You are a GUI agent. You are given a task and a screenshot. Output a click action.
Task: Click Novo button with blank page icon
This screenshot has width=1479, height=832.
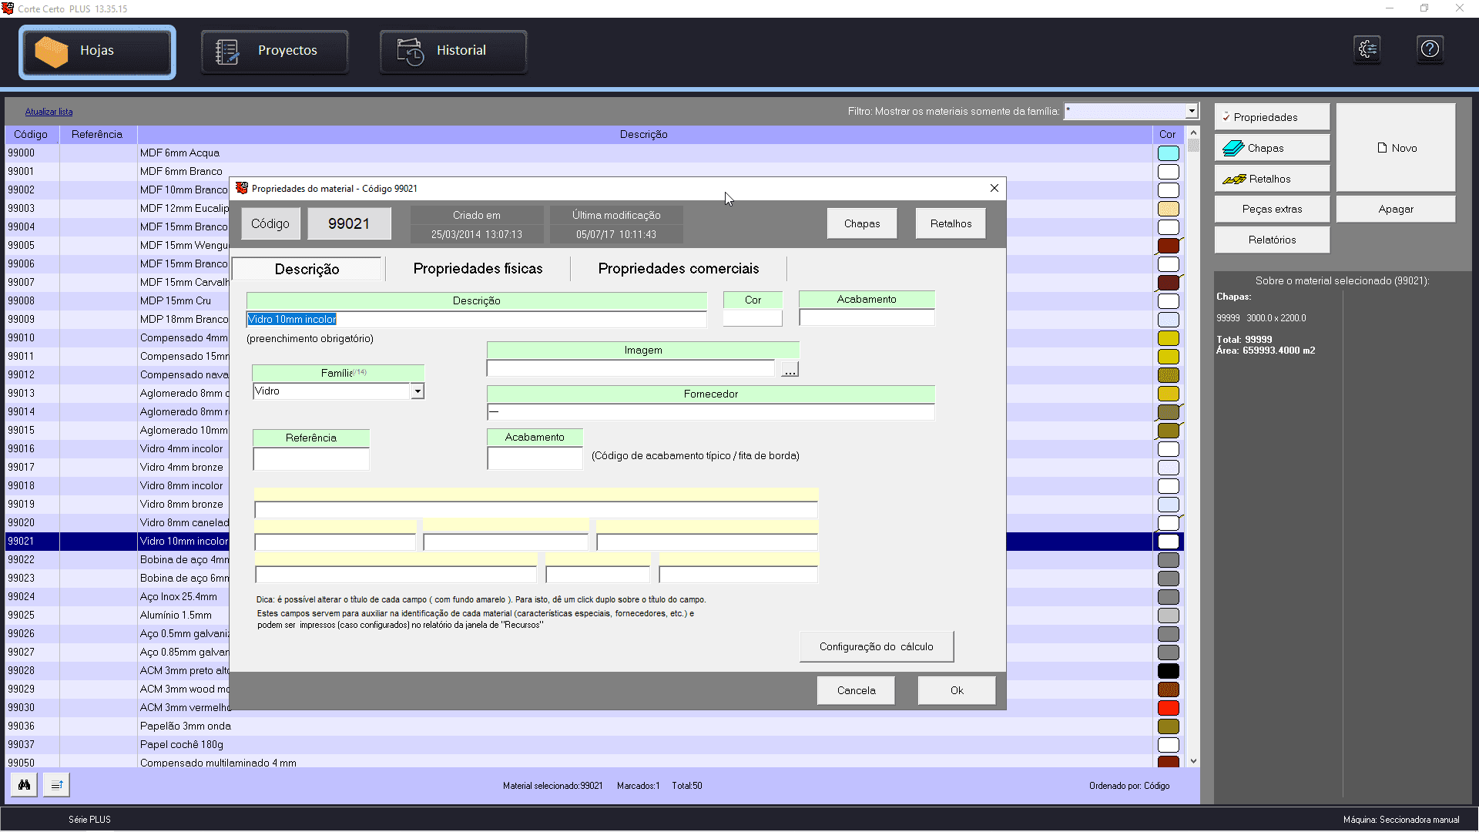[x=1396, y=148]
